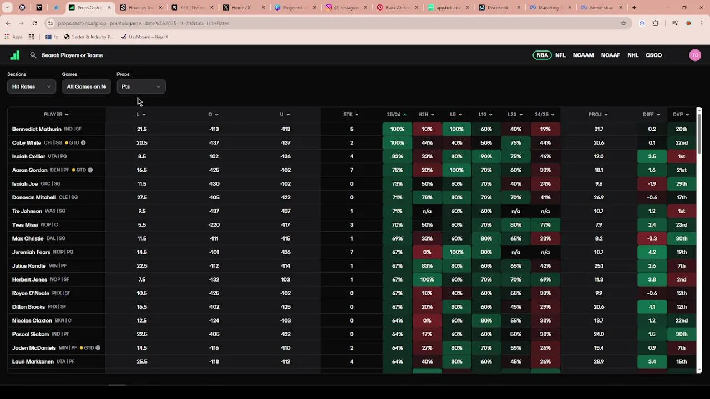The image size is (710, 399).
Task: Sort by the DVP column header
Action: (x=681, y=115)
